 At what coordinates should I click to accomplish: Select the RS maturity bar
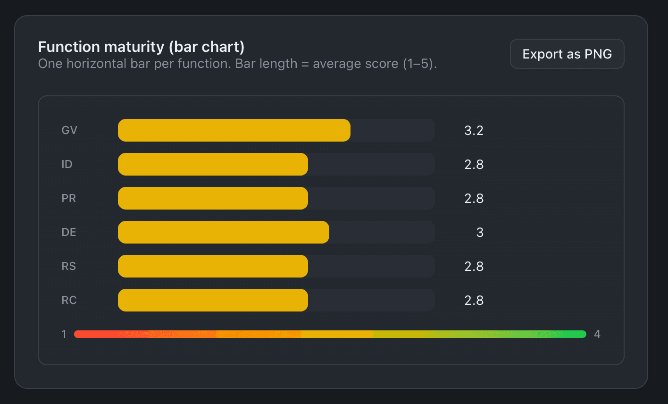point(212,266)
